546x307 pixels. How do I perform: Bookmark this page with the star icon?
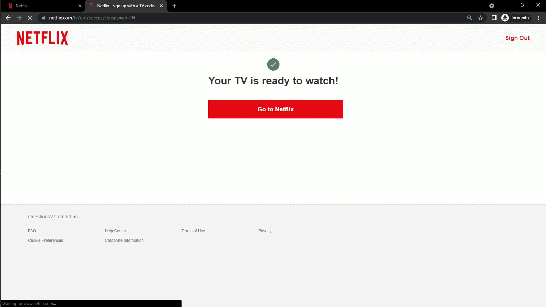coord(480,18)
